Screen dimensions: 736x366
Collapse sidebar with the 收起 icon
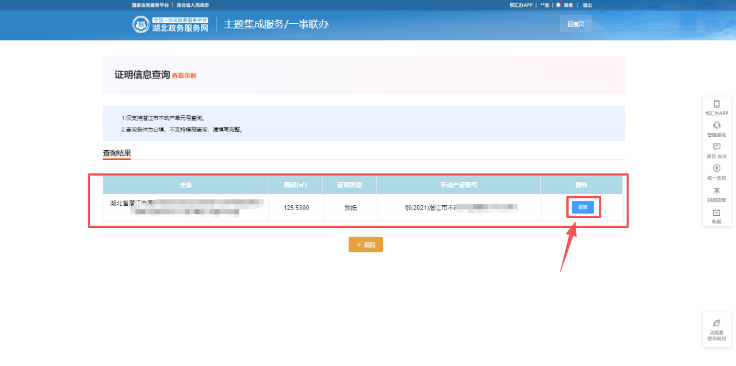pyautogui.click(x=716, y=213)
